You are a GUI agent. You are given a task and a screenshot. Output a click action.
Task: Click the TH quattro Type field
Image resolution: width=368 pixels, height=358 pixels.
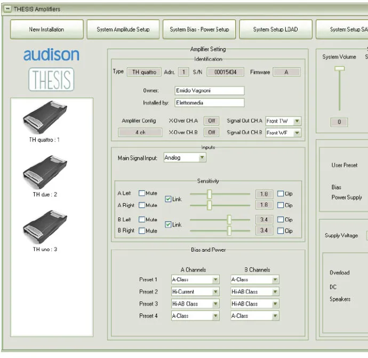[144, 72]
